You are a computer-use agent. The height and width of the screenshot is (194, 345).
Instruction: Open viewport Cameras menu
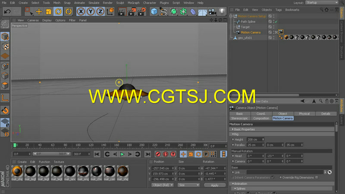point(33,20)
